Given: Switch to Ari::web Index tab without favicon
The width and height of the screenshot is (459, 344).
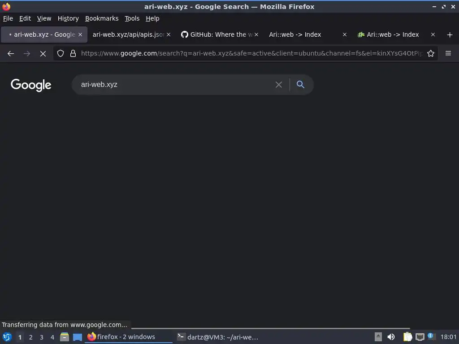Looking at the screenshot, I should pyautogui.click(x=307, y=35).
